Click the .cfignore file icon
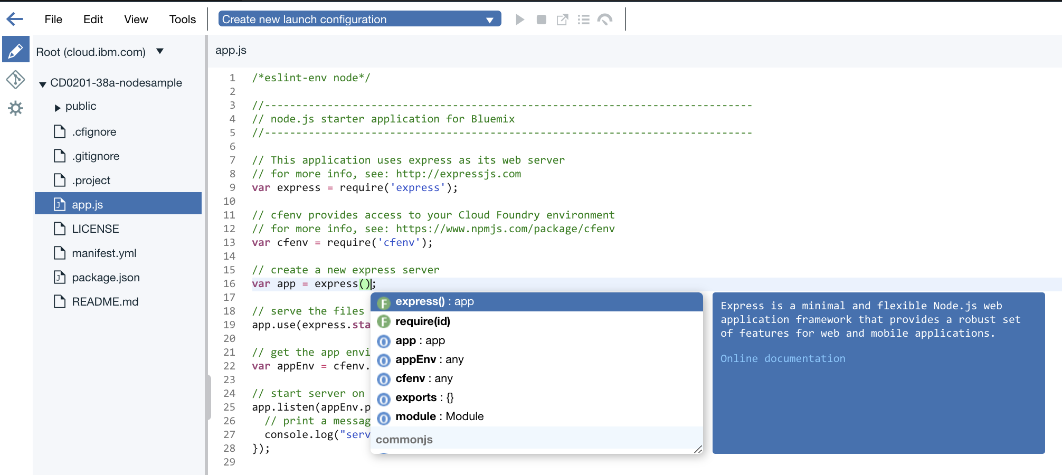Image resolution: width=1062 pixels, height=475 pixels. 60,131
